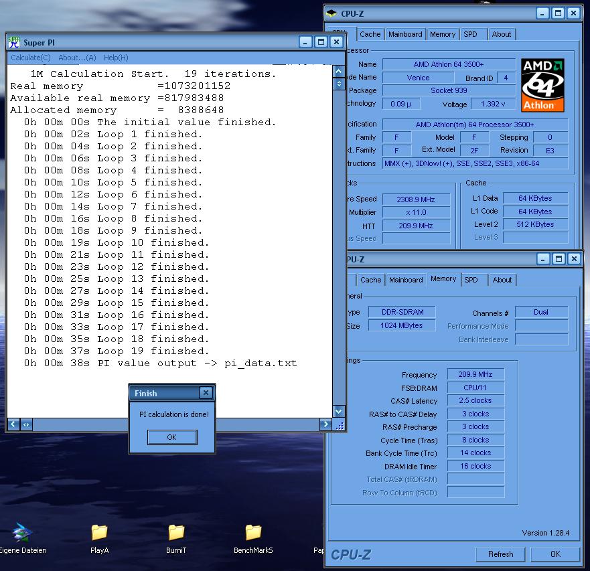Viewport: 590px width, 571px height.
Task: Click the processor Name field AMD Athlon 64 3500+
Action: tap(449, 64)
